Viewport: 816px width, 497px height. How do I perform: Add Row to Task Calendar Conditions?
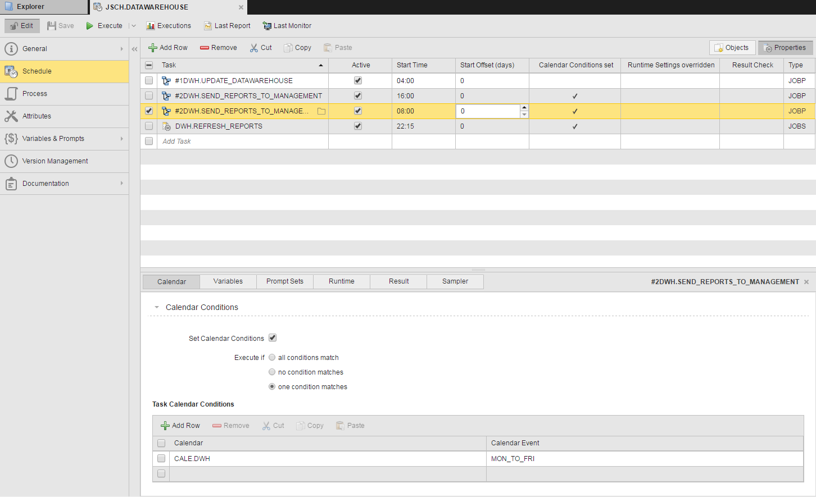[180, 426]
